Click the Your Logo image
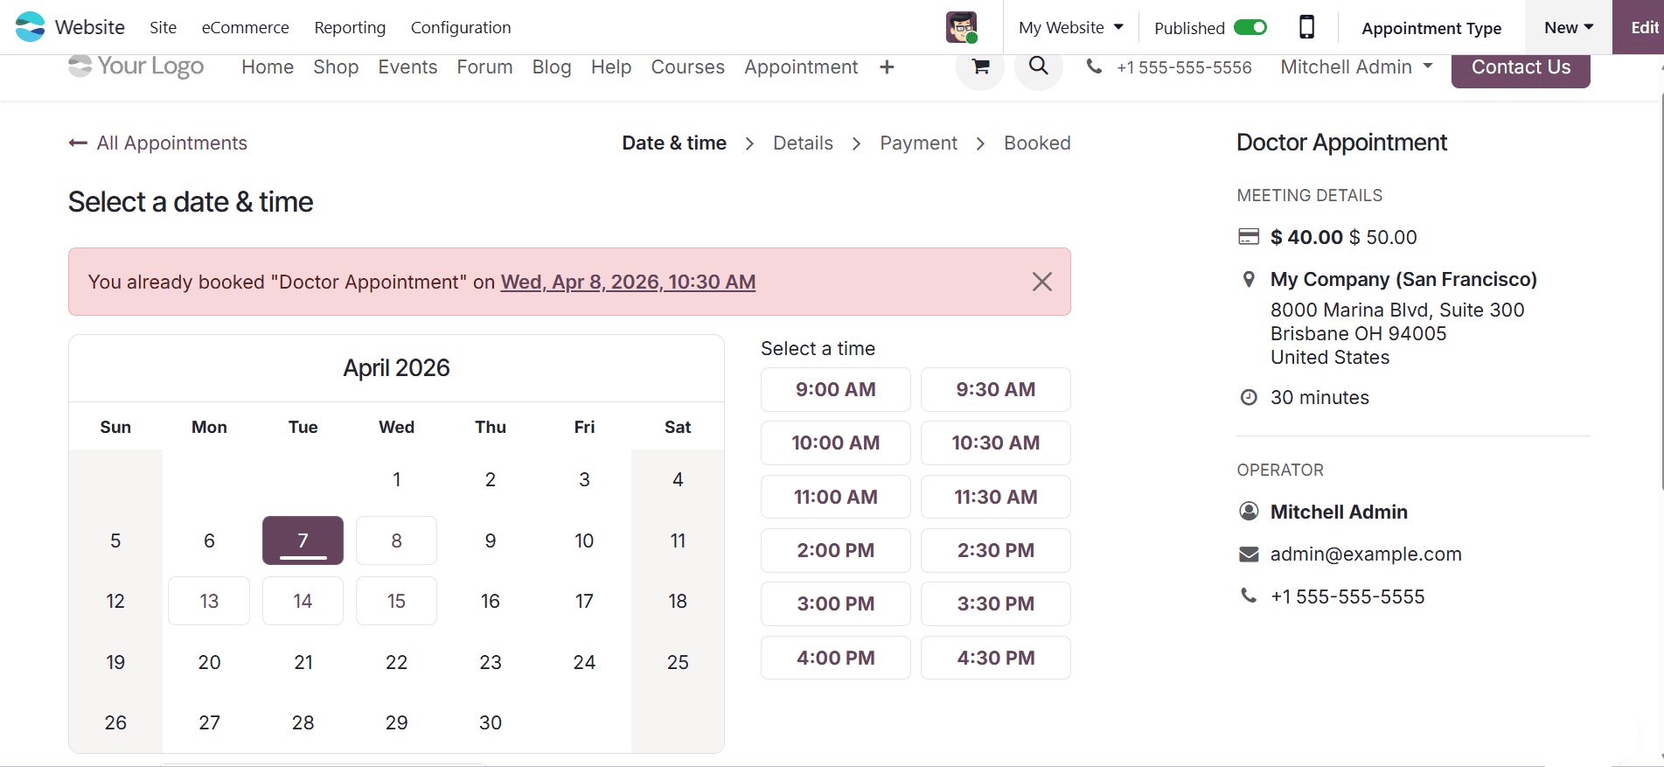Viewport: 1664px width, 767px height. point(136,66)
